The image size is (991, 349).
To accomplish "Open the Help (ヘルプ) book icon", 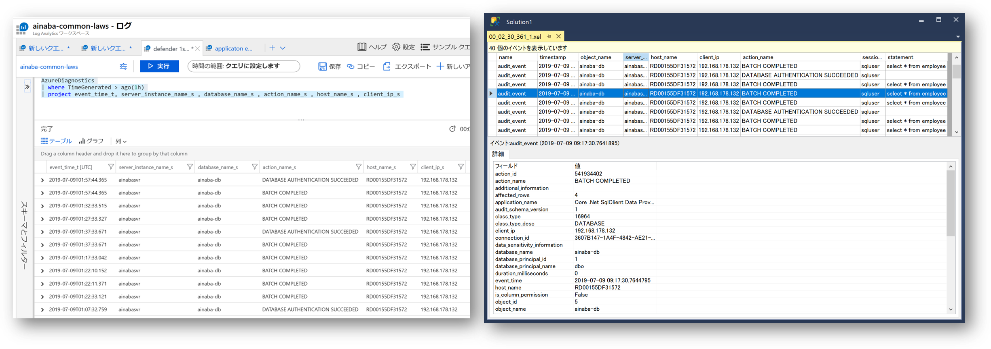I will tap(362, 47).
